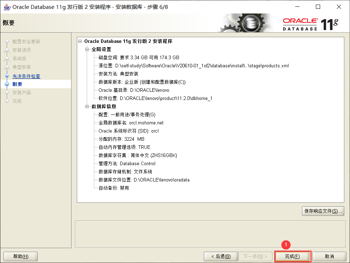Click the disabled 下一步(N) button
Viewport: 350px width, 263px height.
tap(256, 256)
